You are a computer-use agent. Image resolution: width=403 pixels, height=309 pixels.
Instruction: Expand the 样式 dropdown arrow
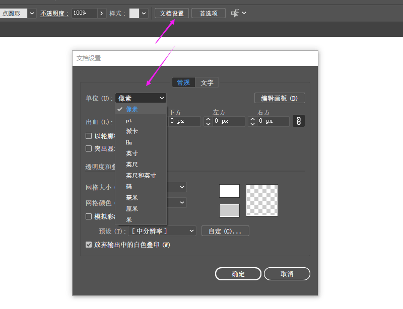click(144, 14)
